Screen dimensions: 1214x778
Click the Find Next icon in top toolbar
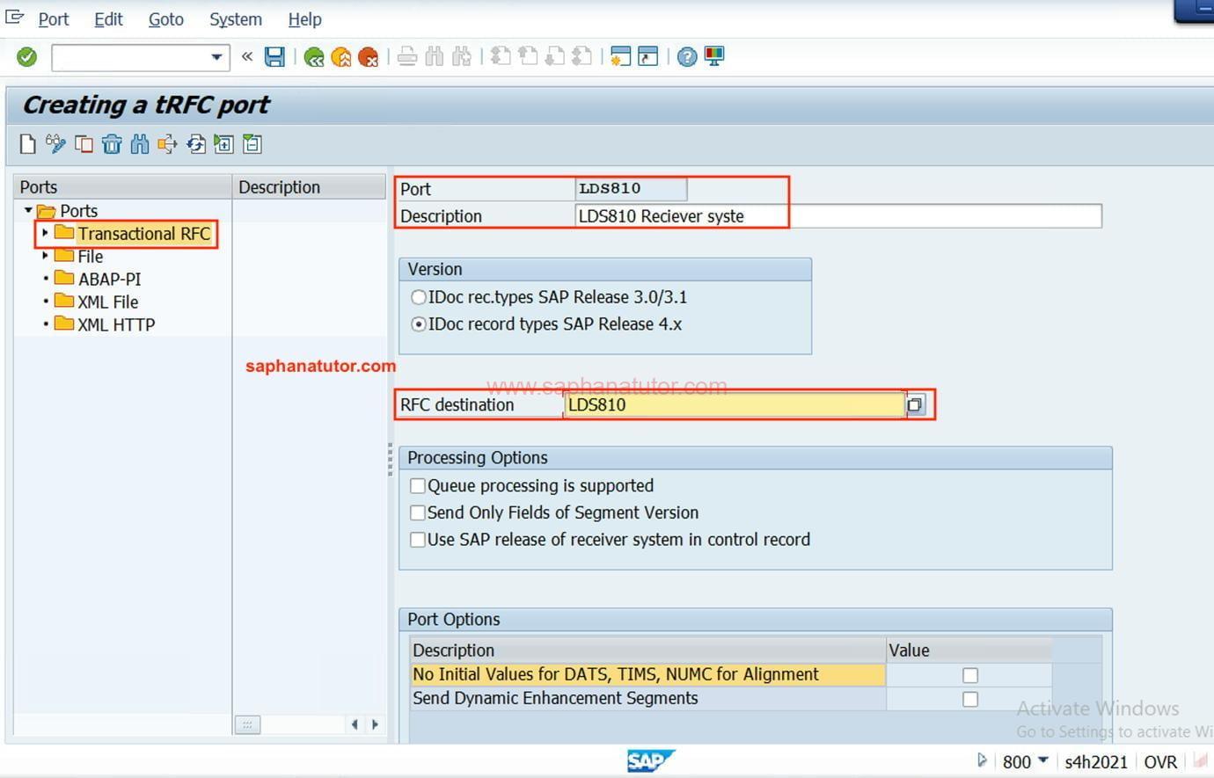[x=461, y=57]
